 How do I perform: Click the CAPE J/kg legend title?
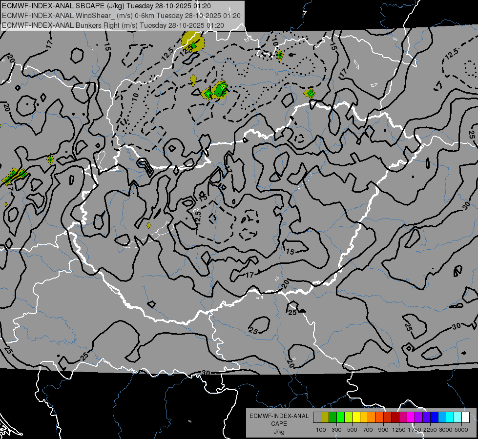click(279, 424)
